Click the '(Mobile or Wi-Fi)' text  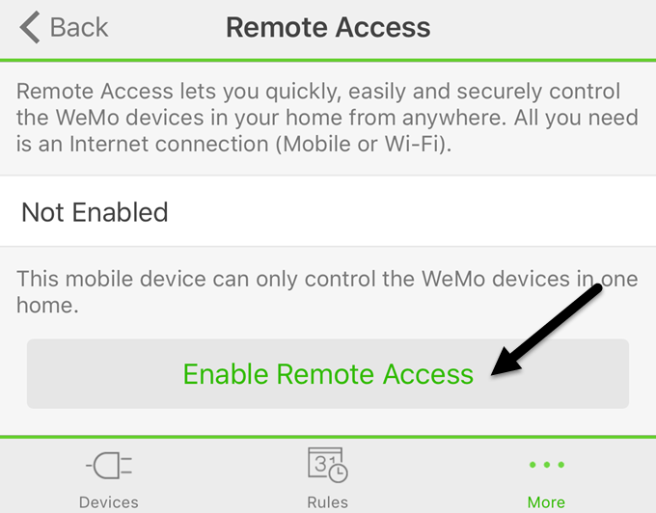pos(364,145)
